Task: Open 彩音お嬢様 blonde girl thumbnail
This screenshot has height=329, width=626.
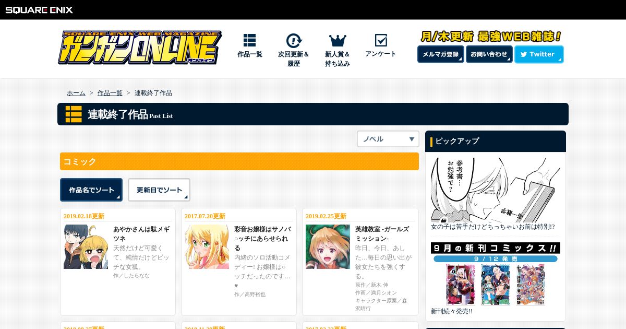Action: 207,246
